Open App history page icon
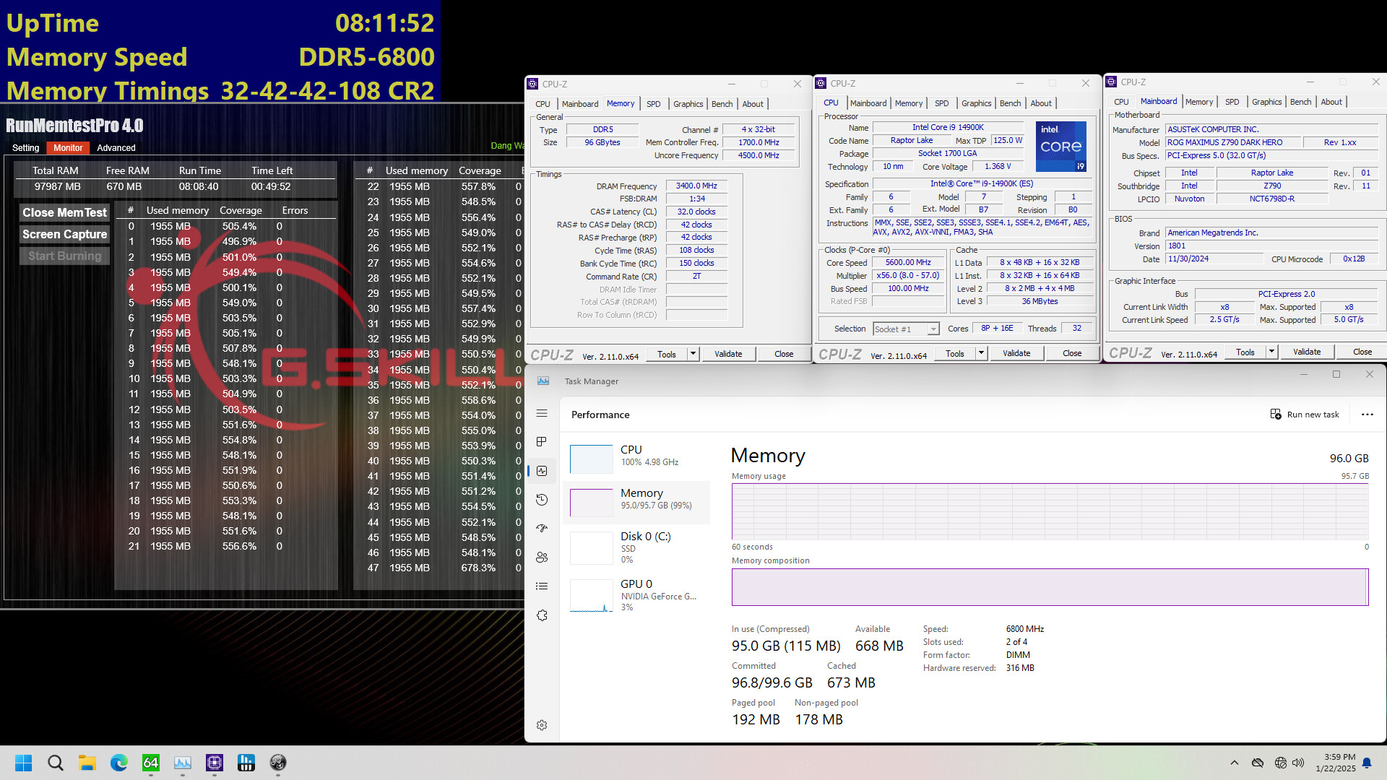The image size is (1387, 780). [x=542, y=500]
